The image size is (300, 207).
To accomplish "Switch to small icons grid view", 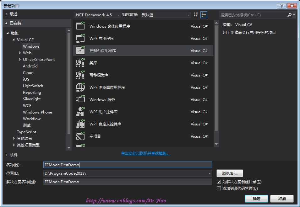I will (196, 15).
